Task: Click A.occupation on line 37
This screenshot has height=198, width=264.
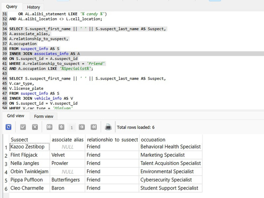Action: tap(23, 44)
